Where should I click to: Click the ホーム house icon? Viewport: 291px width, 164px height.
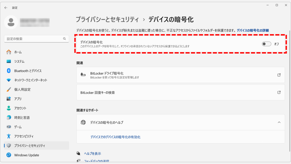[9, 52]
